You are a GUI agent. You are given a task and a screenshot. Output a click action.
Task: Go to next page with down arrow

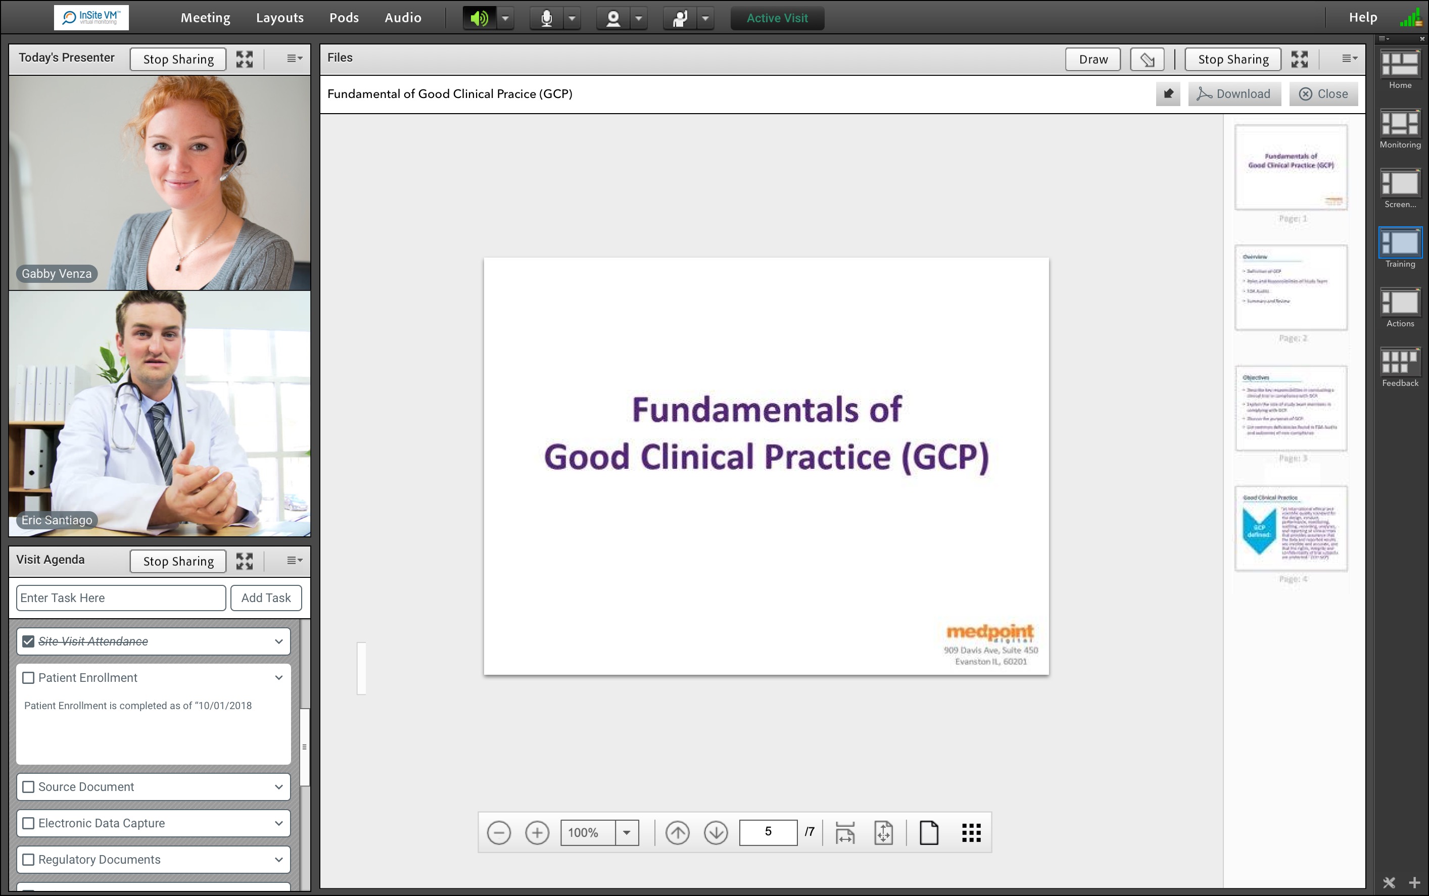click(716, 832)
